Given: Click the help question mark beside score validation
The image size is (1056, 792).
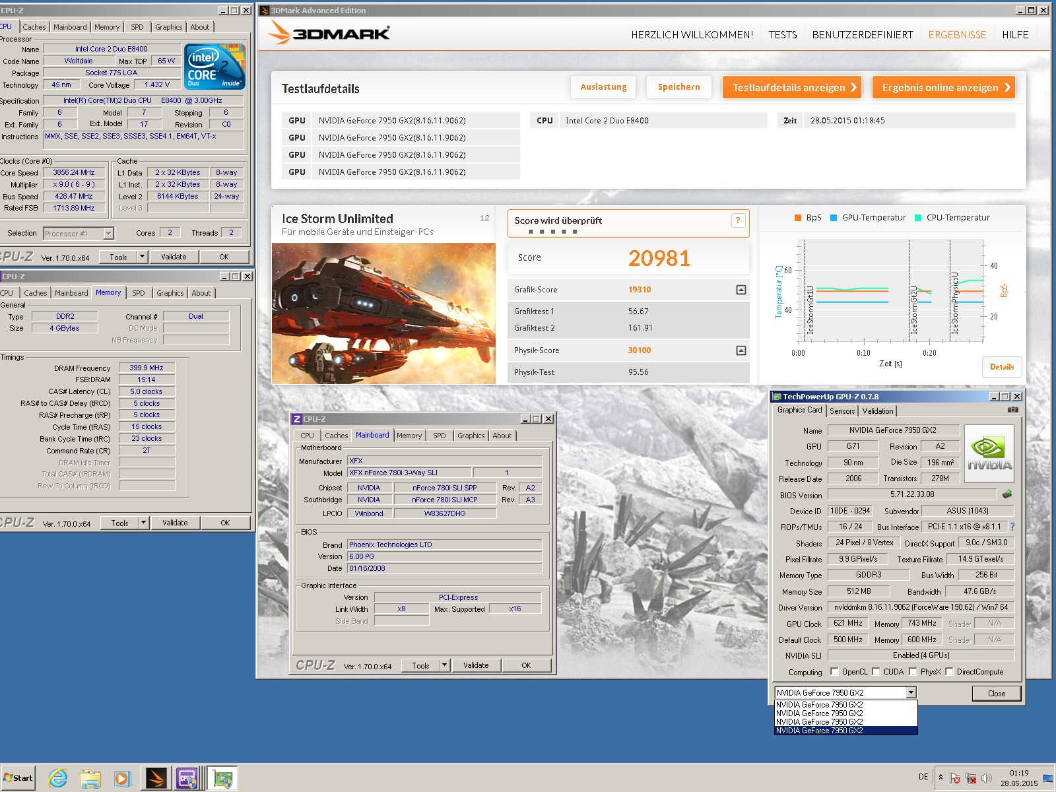Looking at the screenshot, I should [738, 220].
